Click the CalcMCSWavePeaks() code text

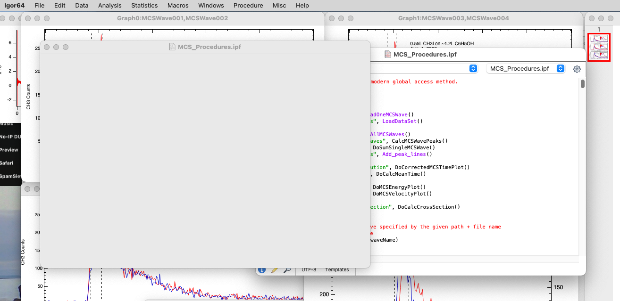coord(419,141)
